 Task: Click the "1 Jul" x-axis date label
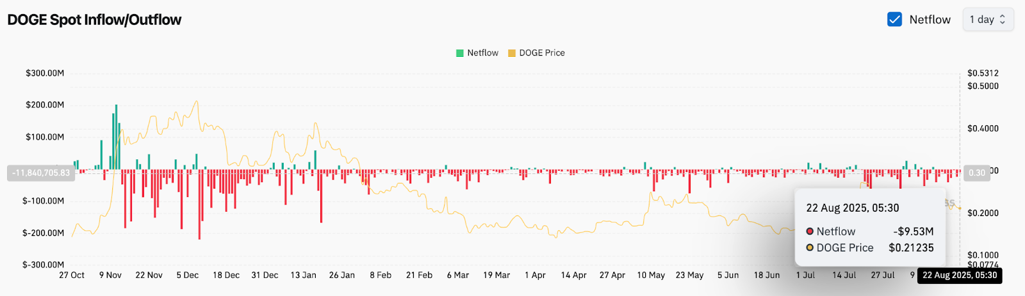(x=805, y=276)
